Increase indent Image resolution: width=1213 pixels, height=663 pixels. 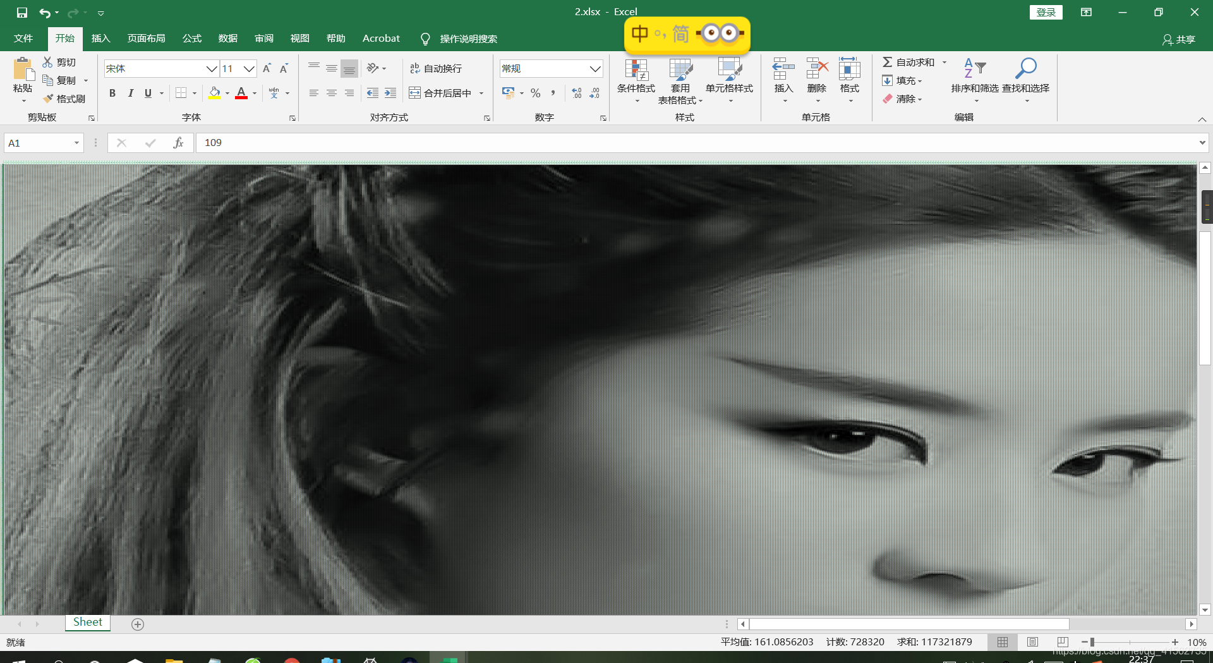pos(390,93)
